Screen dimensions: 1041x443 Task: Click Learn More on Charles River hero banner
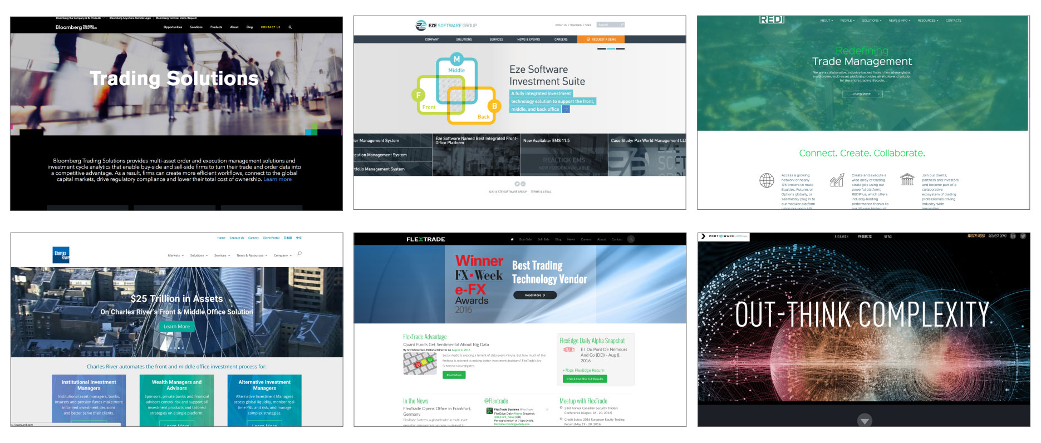coord(176,327)
